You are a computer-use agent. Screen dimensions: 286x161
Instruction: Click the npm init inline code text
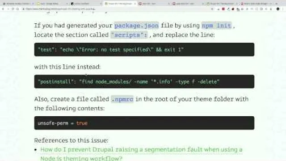(217, 25)
